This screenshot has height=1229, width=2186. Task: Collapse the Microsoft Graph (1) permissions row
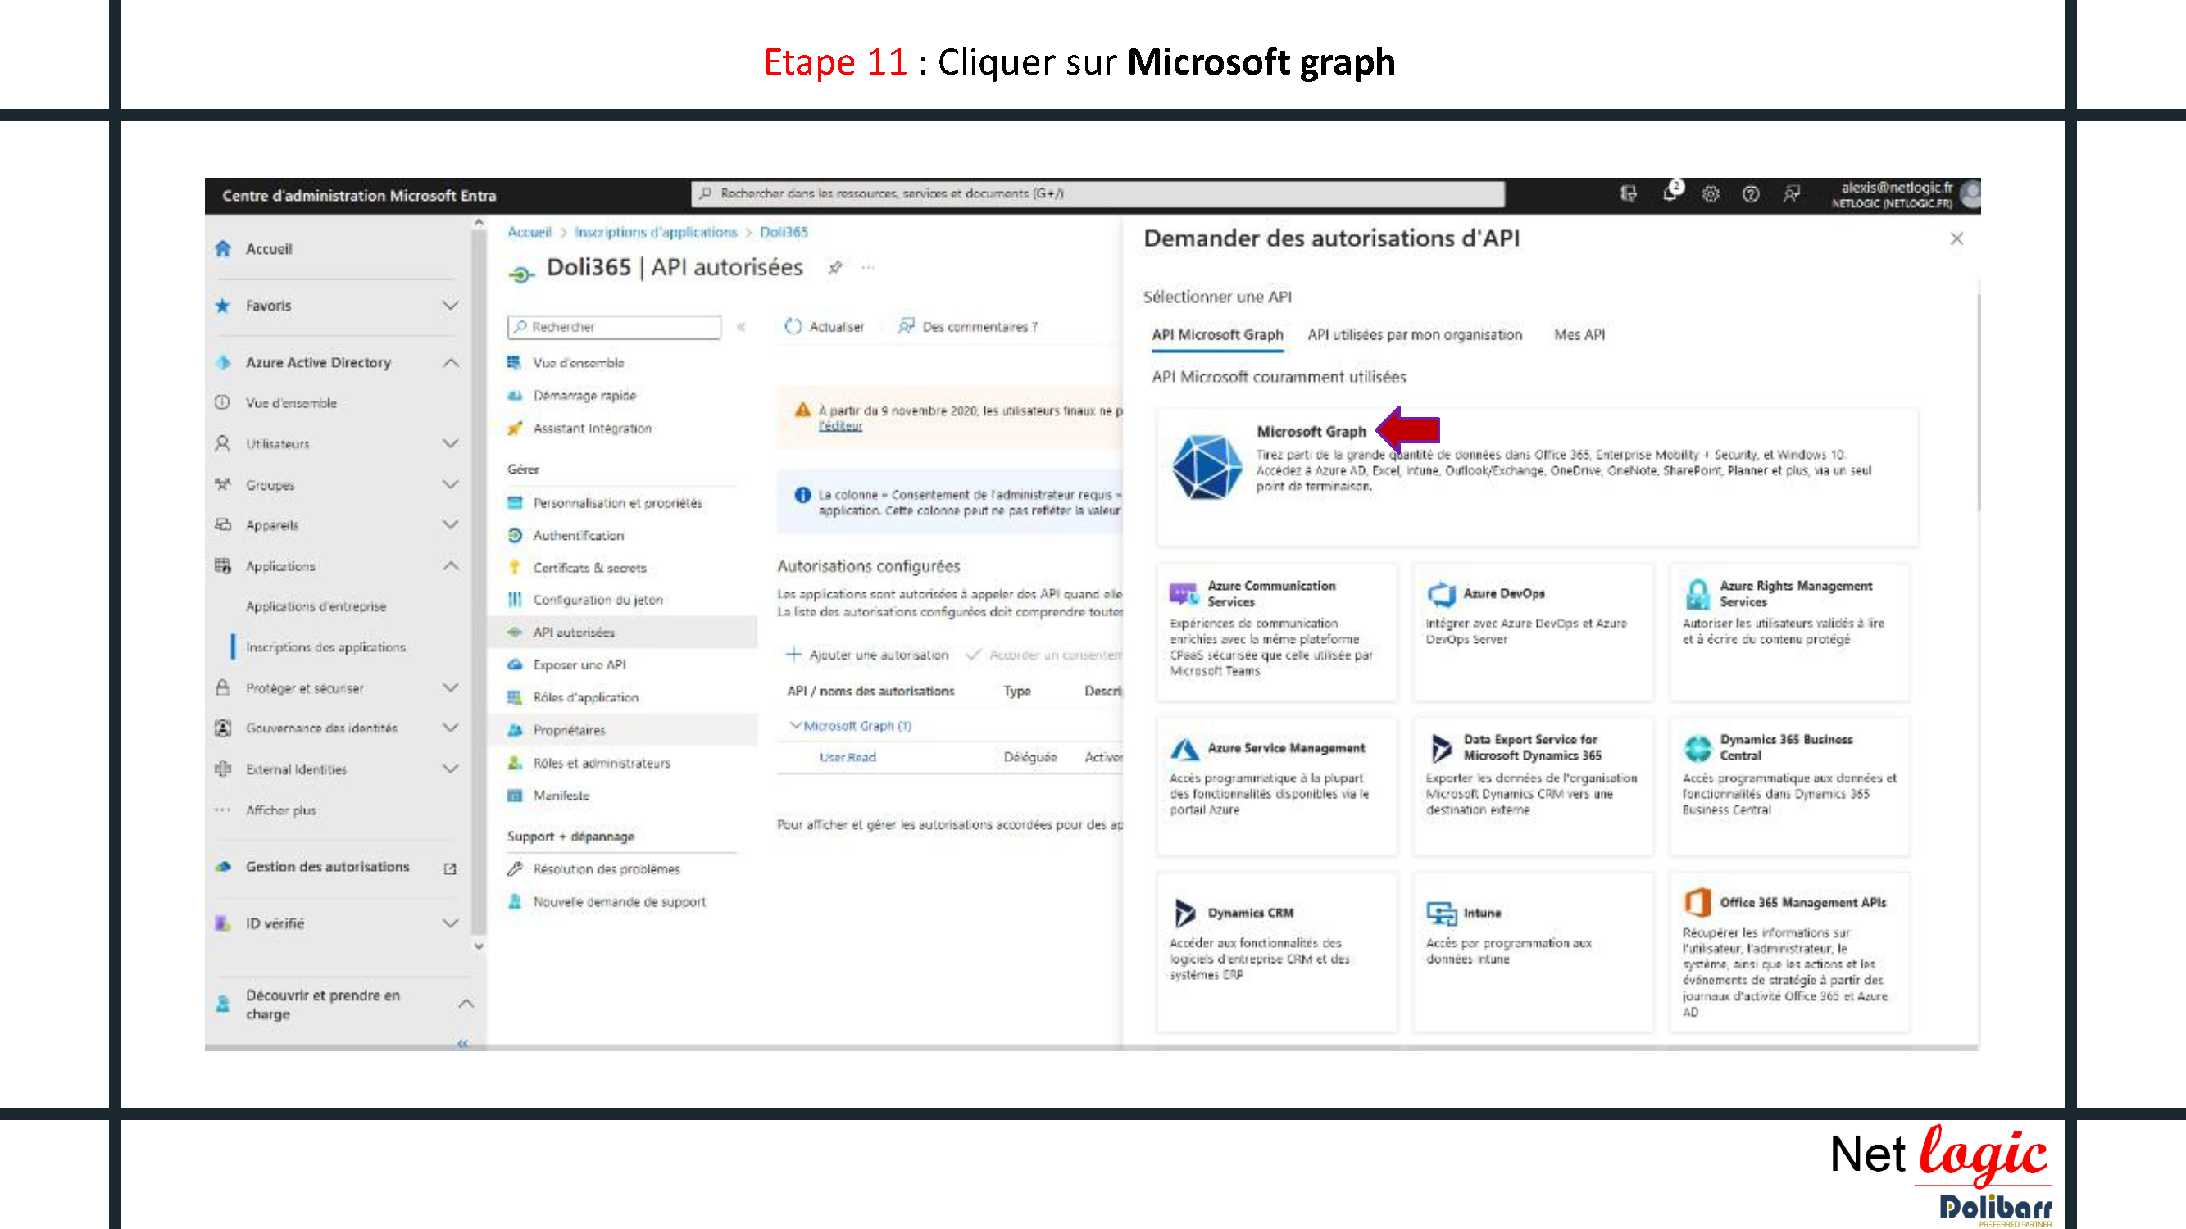[x=795, y=725]
